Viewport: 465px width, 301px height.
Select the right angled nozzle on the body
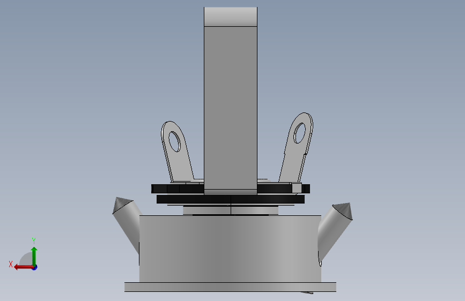[335, 231]
